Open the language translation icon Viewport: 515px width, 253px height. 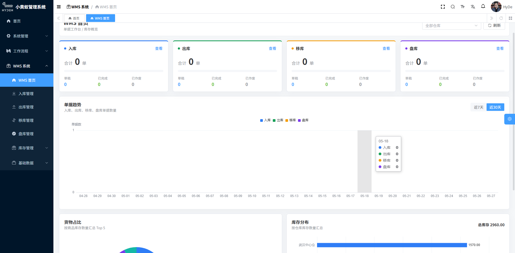coord(473,7)
